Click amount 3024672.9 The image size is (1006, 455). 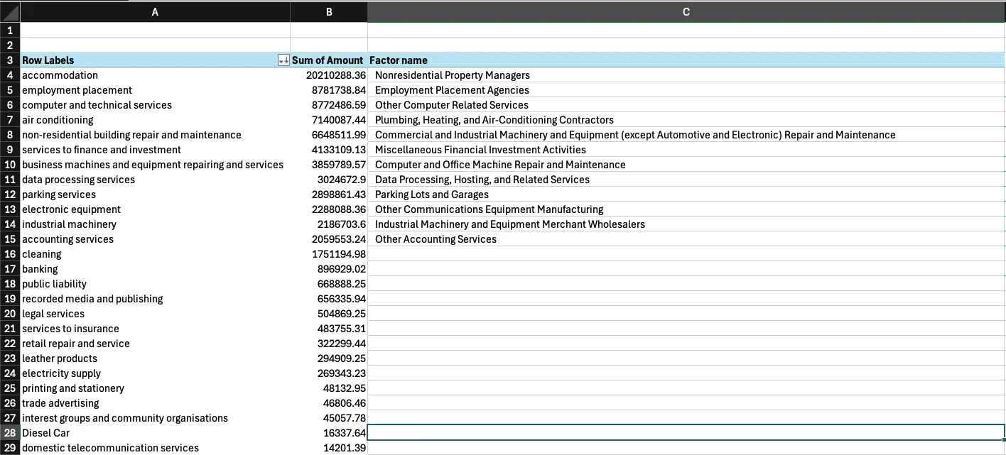point(329,180)
